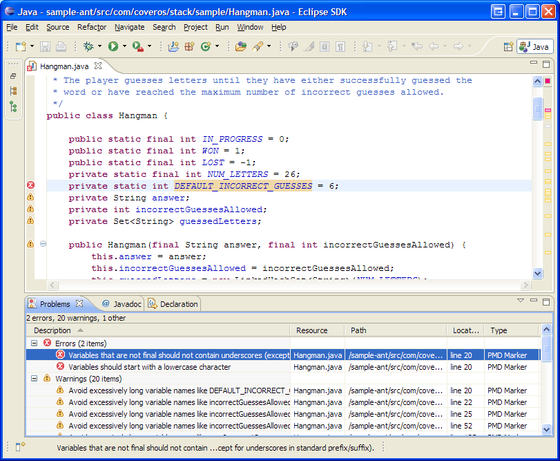The height and width of the screenshot is (461, 560).
Task: Click the Save disk icon
Action: tap(45, 46)
